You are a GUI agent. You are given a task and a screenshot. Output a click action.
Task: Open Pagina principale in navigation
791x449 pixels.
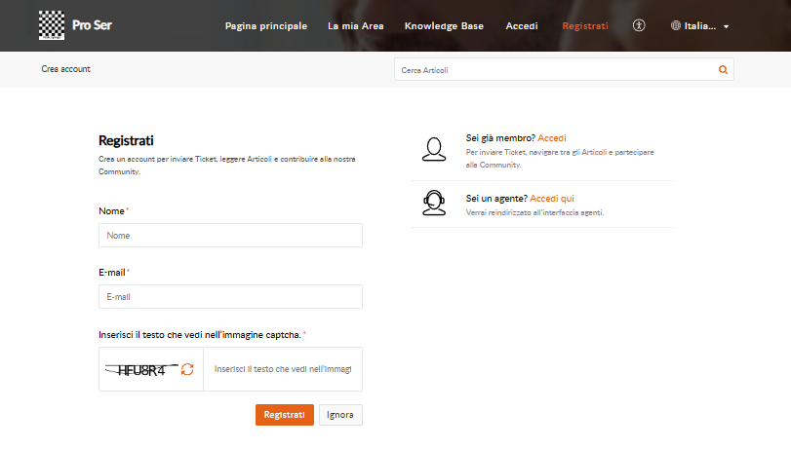[x=265, y=25]
